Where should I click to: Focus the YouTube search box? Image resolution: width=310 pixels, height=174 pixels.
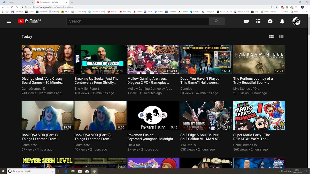[138, 21]
